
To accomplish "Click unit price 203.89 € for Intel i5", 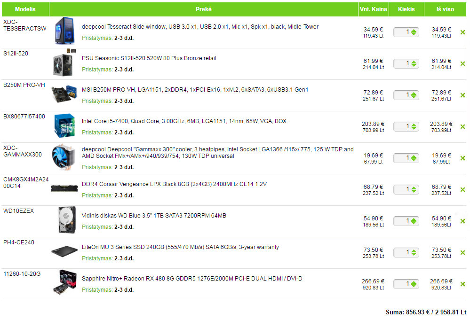I will tap(373, 124).
